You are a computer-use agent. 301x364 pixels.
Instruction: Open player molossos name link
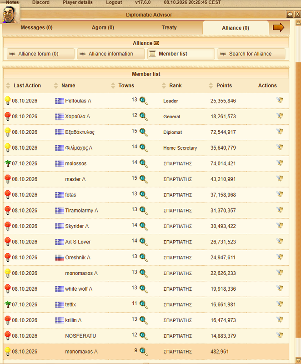[x=76, y=163]
